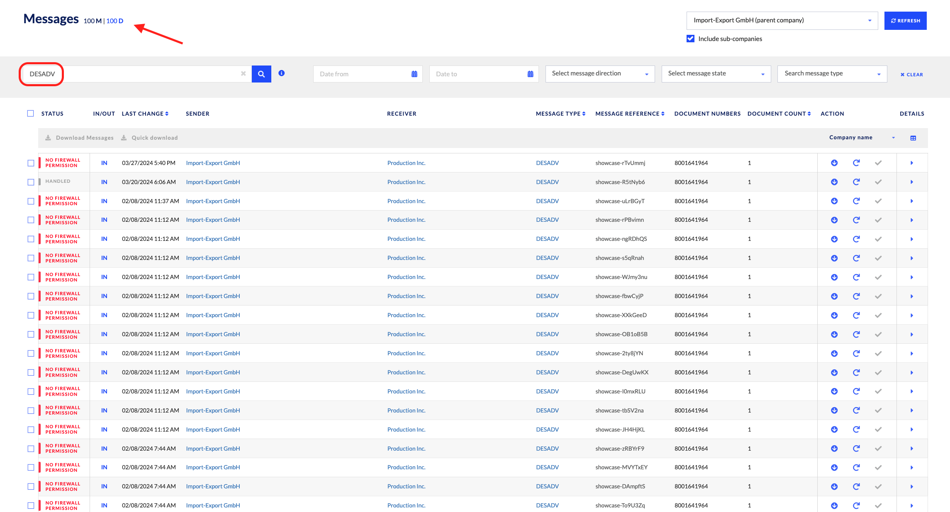
Task: Click the Download Messages button
Action: tap(79, 138)
